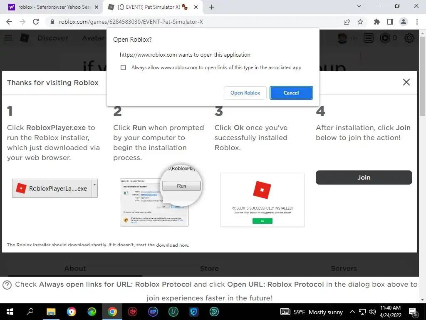Open Windows taskbar search icon
The image size is (426, 320).
pos(30,312)
